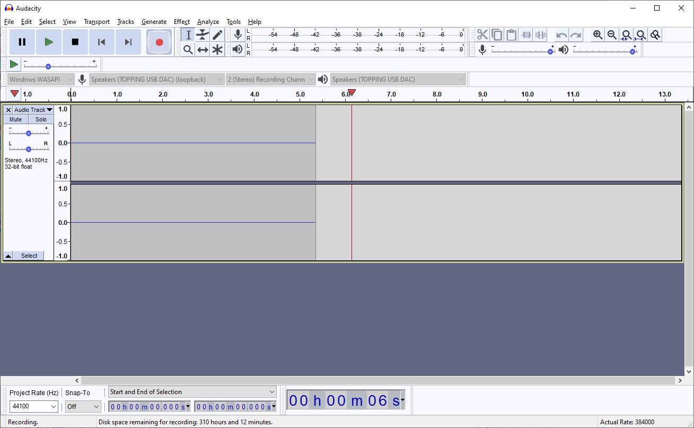This screenshot has width=694, height=428.
Task: Click the Copy icon
Action: tap(497, 35)
